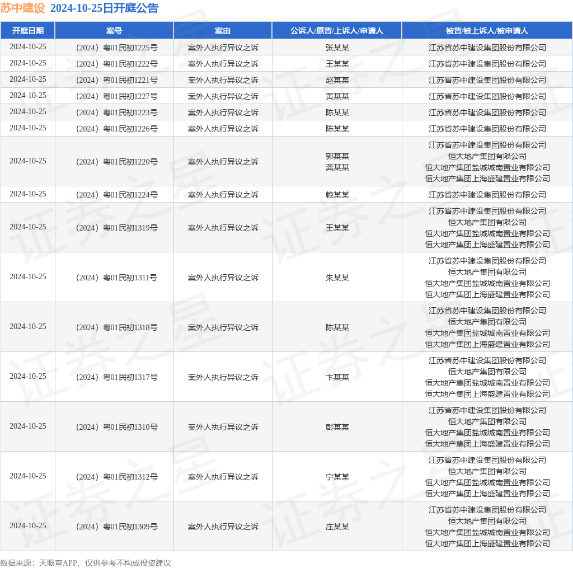Image resolution: width=573 pixels, height=568 pixels.
Task: Select the date in the 粤01民初1311号 row
Action: click(28, 276)
